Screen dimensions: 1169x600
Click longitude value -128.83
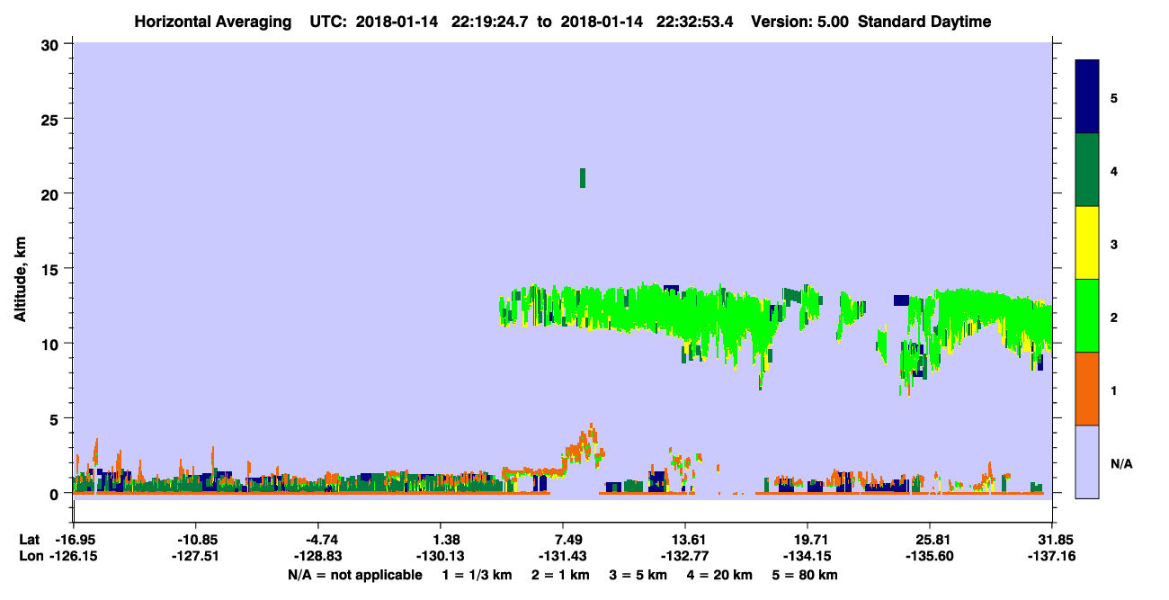[318, 556]
